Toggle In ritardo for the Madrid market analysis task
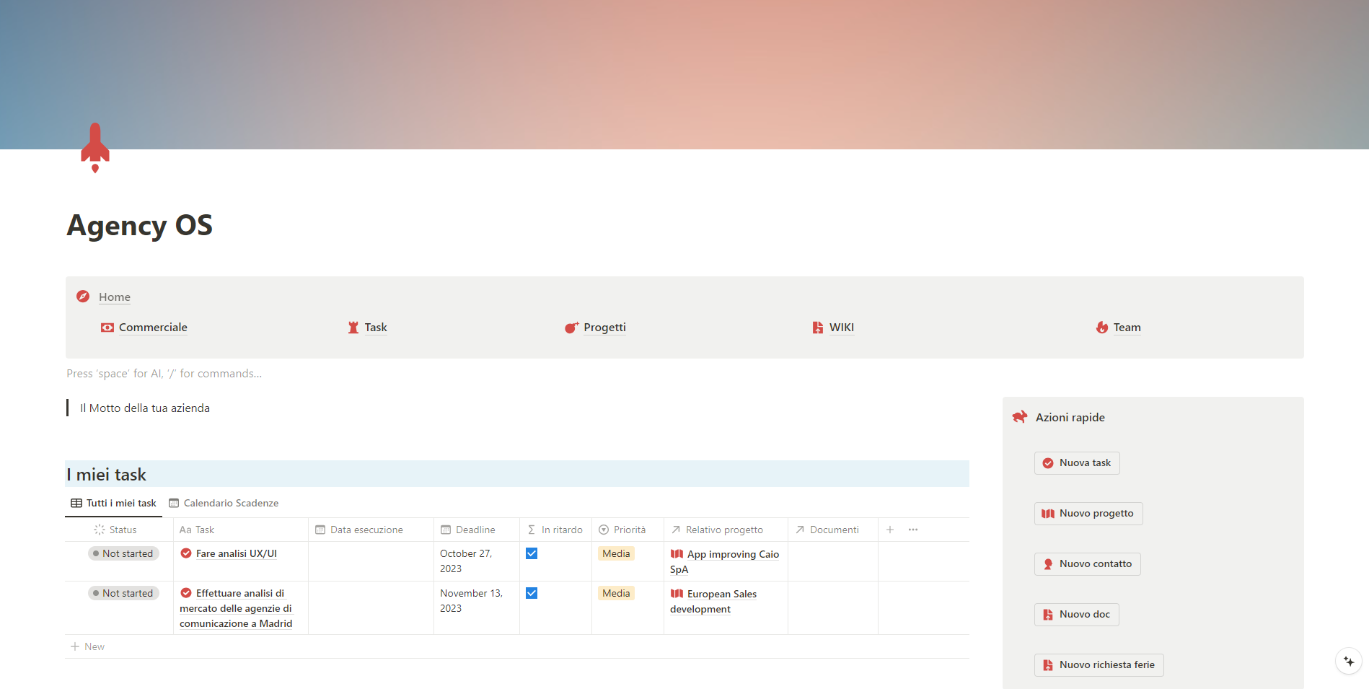 (532, 592)
